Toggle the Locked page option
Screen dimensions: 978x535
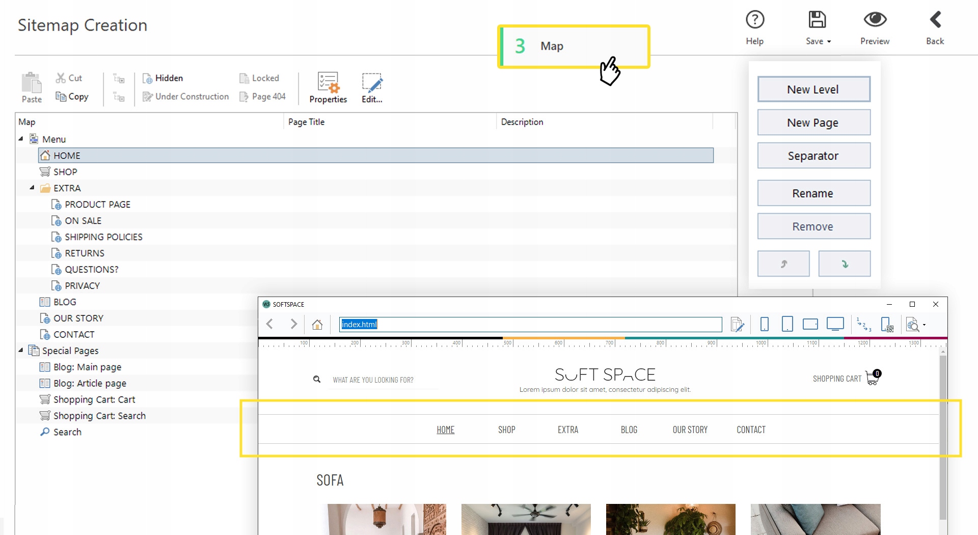259,78
